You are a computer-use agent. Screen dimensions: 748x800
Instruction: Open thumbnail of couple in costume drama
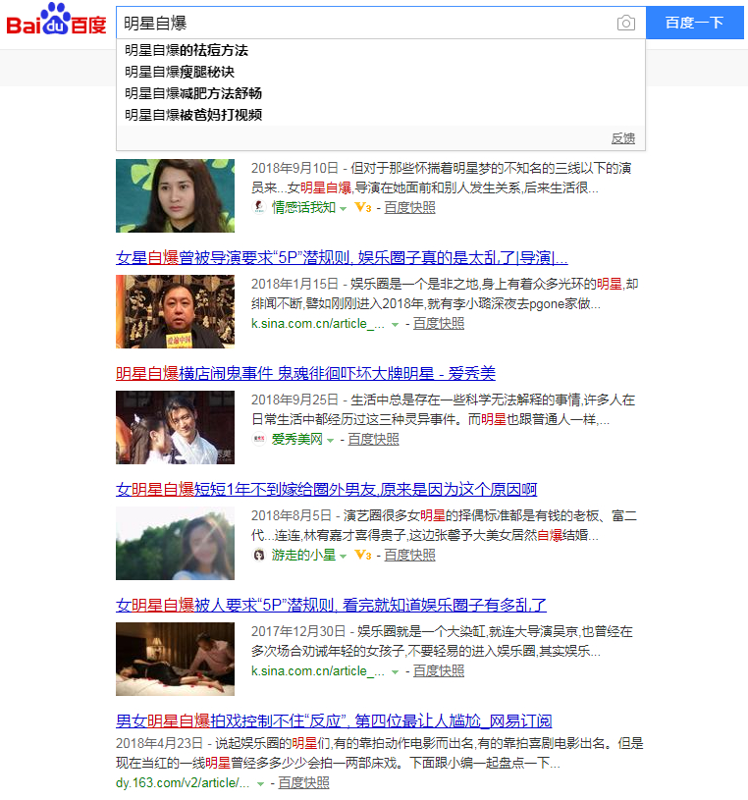pyautogui.click(x=175, y=428)
